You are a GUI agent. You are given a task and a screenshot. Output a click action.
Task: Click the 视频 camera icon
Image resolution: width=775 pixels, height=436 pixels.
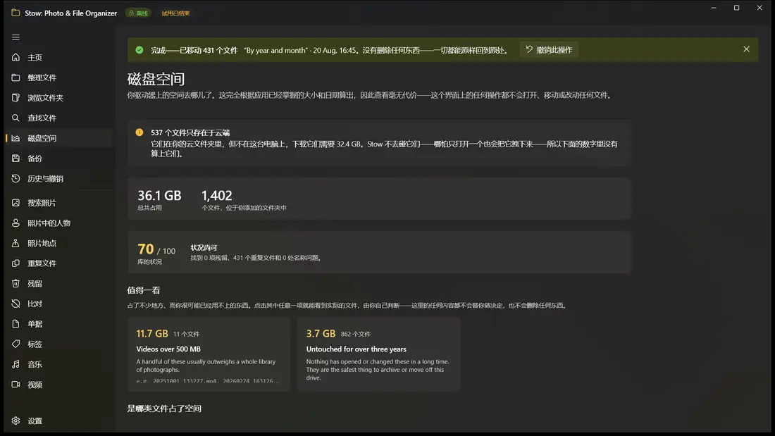[15, 385]
